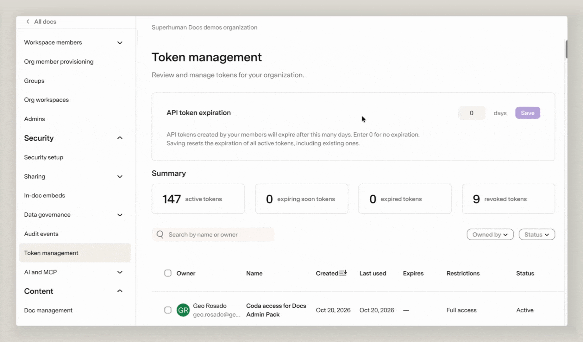This screenshot has width=583, height=342.
Task: Expand the Sharing sidebar item
Action: click(x=120, y=176)
